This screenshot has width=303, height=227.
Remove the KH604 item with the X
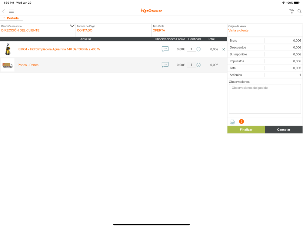[224, 49]
